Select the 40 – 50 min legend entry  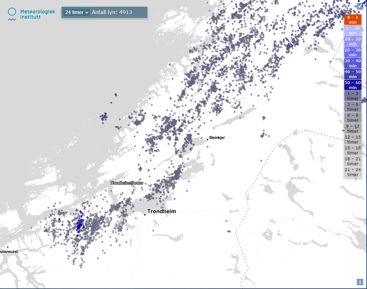point(353,74)
